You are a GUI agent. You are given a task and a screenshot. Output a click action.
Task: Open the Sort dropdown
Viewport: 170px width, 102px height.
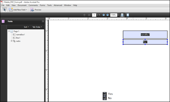[x=26, y=27]
